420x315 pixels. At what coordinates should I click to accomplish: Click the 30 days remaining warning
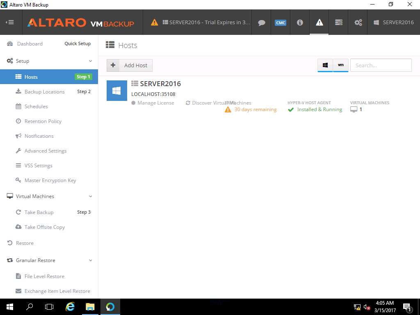tap(251, 110)
